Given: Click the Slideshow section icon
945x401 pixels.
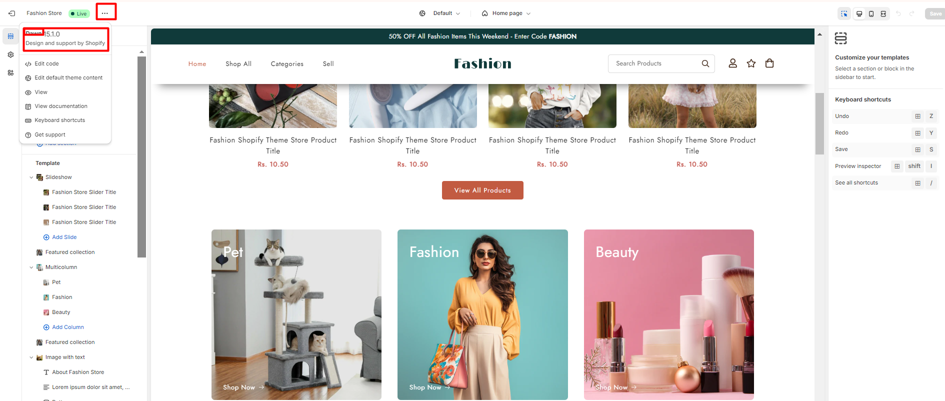Looking at the screenshot, I should click(x=39, y=177).
